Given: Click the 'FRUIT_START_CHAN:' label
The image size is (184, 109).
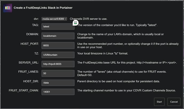Looking at the screenshot, I should 24,90.
